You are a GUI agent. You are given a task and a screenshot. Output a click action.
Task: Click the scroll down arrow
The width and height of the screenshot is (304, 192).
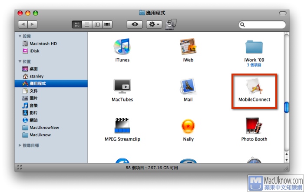(287, 160)
